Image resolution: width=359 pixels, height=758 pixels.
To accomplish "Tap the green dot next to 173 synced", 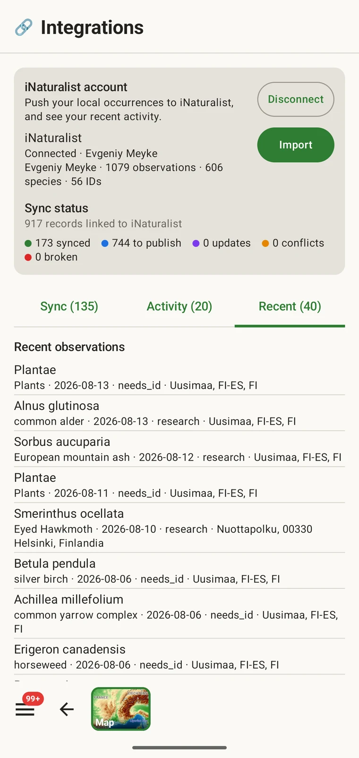I will 28,244.
